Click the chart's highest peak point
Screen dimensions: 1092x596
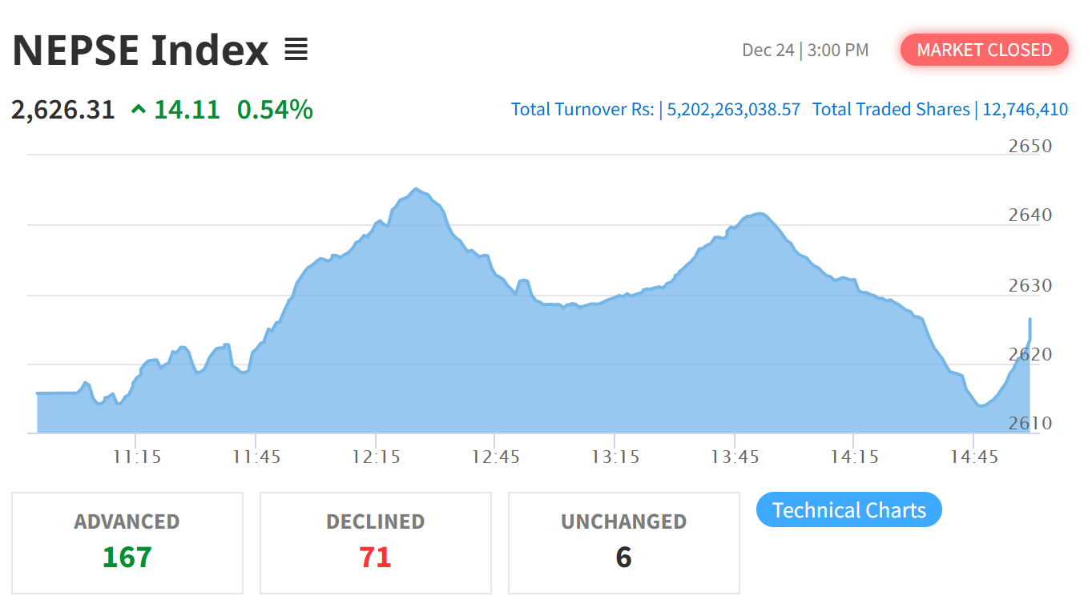[415, 189]
